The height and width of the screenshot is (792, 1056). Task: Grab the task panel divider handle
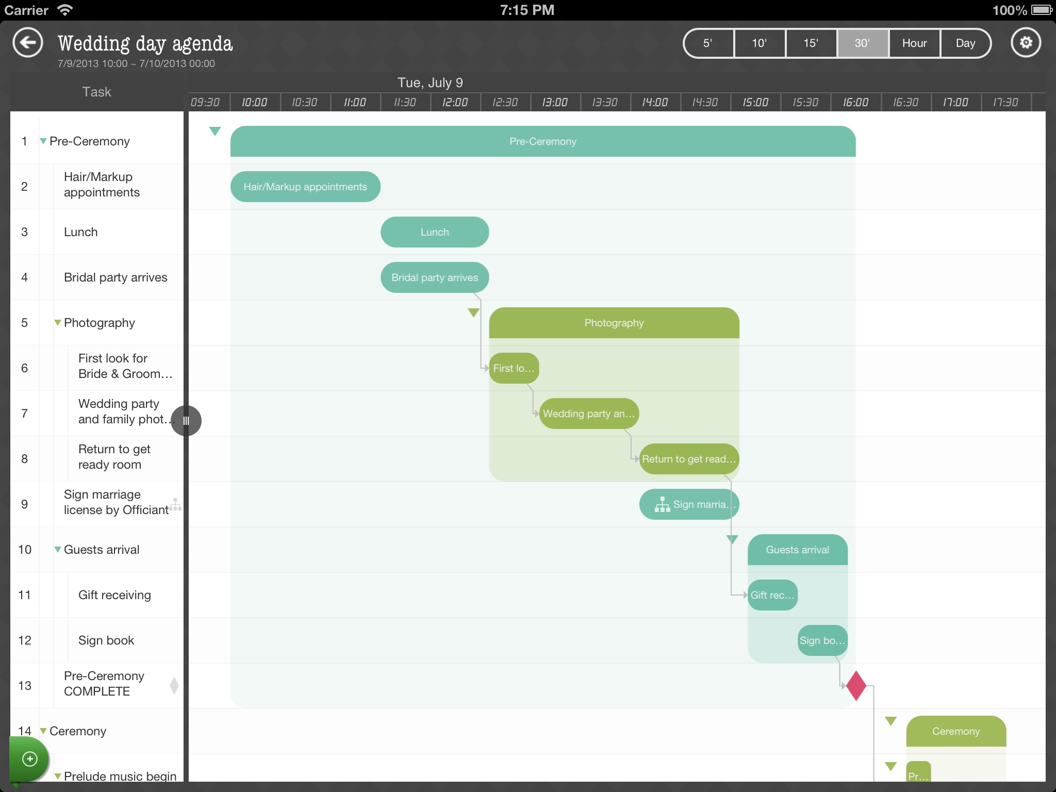pyautogui.click(x=186, y=421)
